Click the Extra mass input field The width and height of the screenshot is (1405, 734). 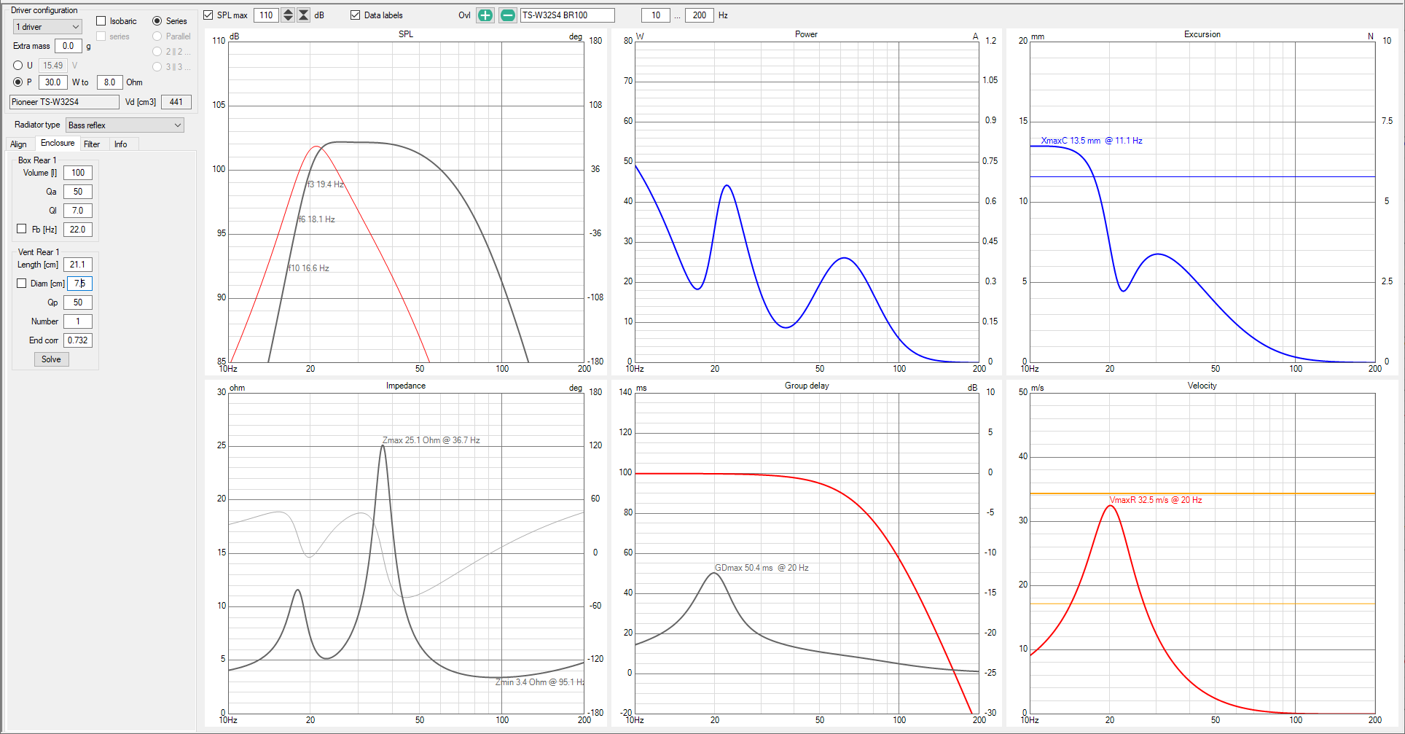[x=69, y=46]
